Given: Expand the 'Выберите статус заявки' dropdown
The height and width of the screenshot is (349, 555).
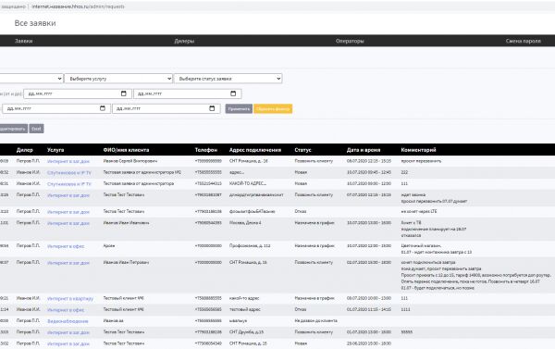Looking at the screenshot, I should click(x=228, y=79).
